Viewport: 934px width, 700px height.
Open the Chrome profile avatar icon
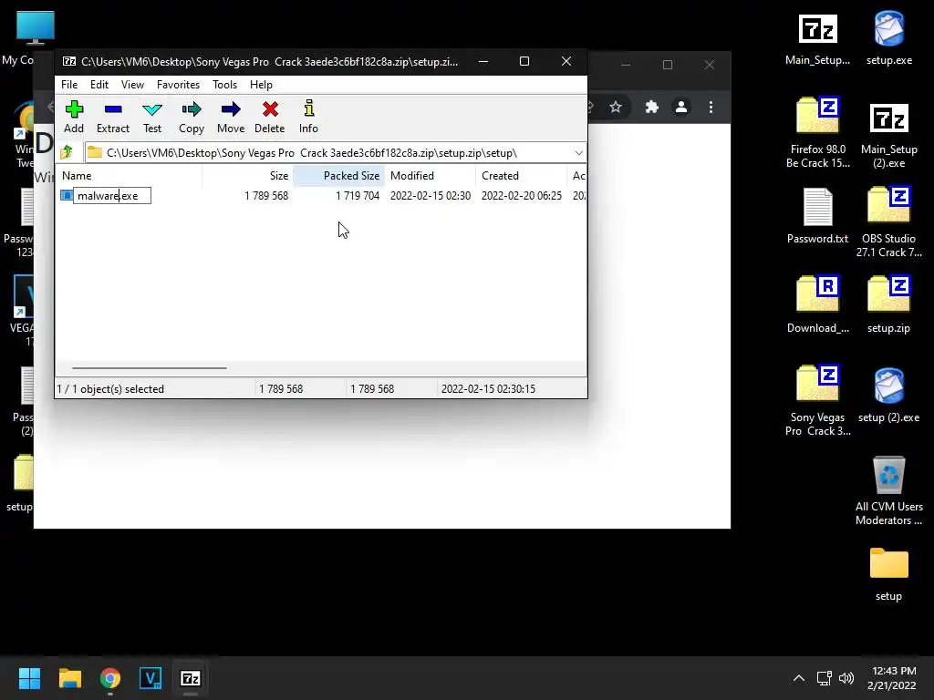coord(680,108)
